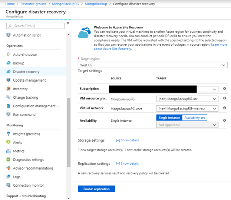The height and width of the screenshot is (200, 231).
Task: Click the Automation script icon
Action: click(x=9, y=35)
